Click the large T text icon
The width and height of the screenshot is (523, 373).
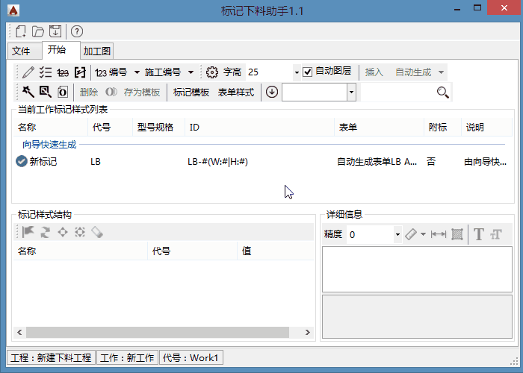(x=479, y=234)
